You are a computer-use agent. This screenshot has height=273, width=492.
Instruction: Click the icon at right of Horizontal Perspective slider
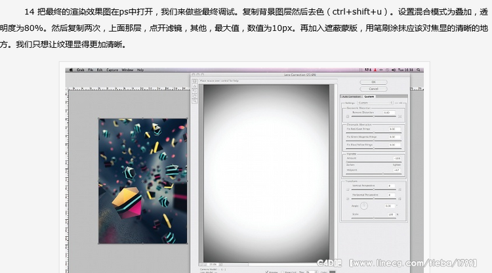[x=400, y=199]
